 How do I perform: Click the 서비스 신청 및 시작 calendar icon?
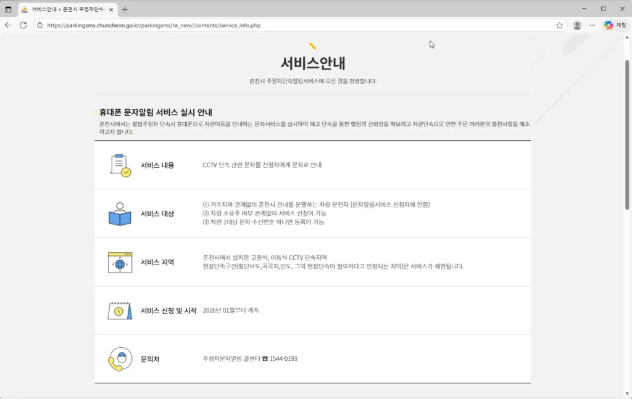tap(120, 310)
